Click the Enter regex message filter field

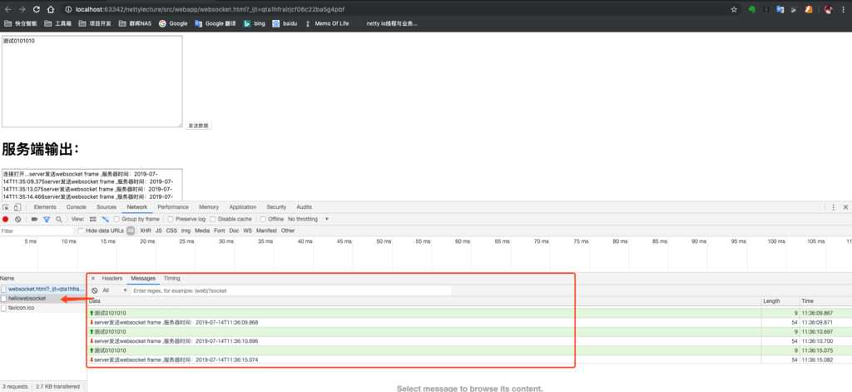[x=291, y=290]
